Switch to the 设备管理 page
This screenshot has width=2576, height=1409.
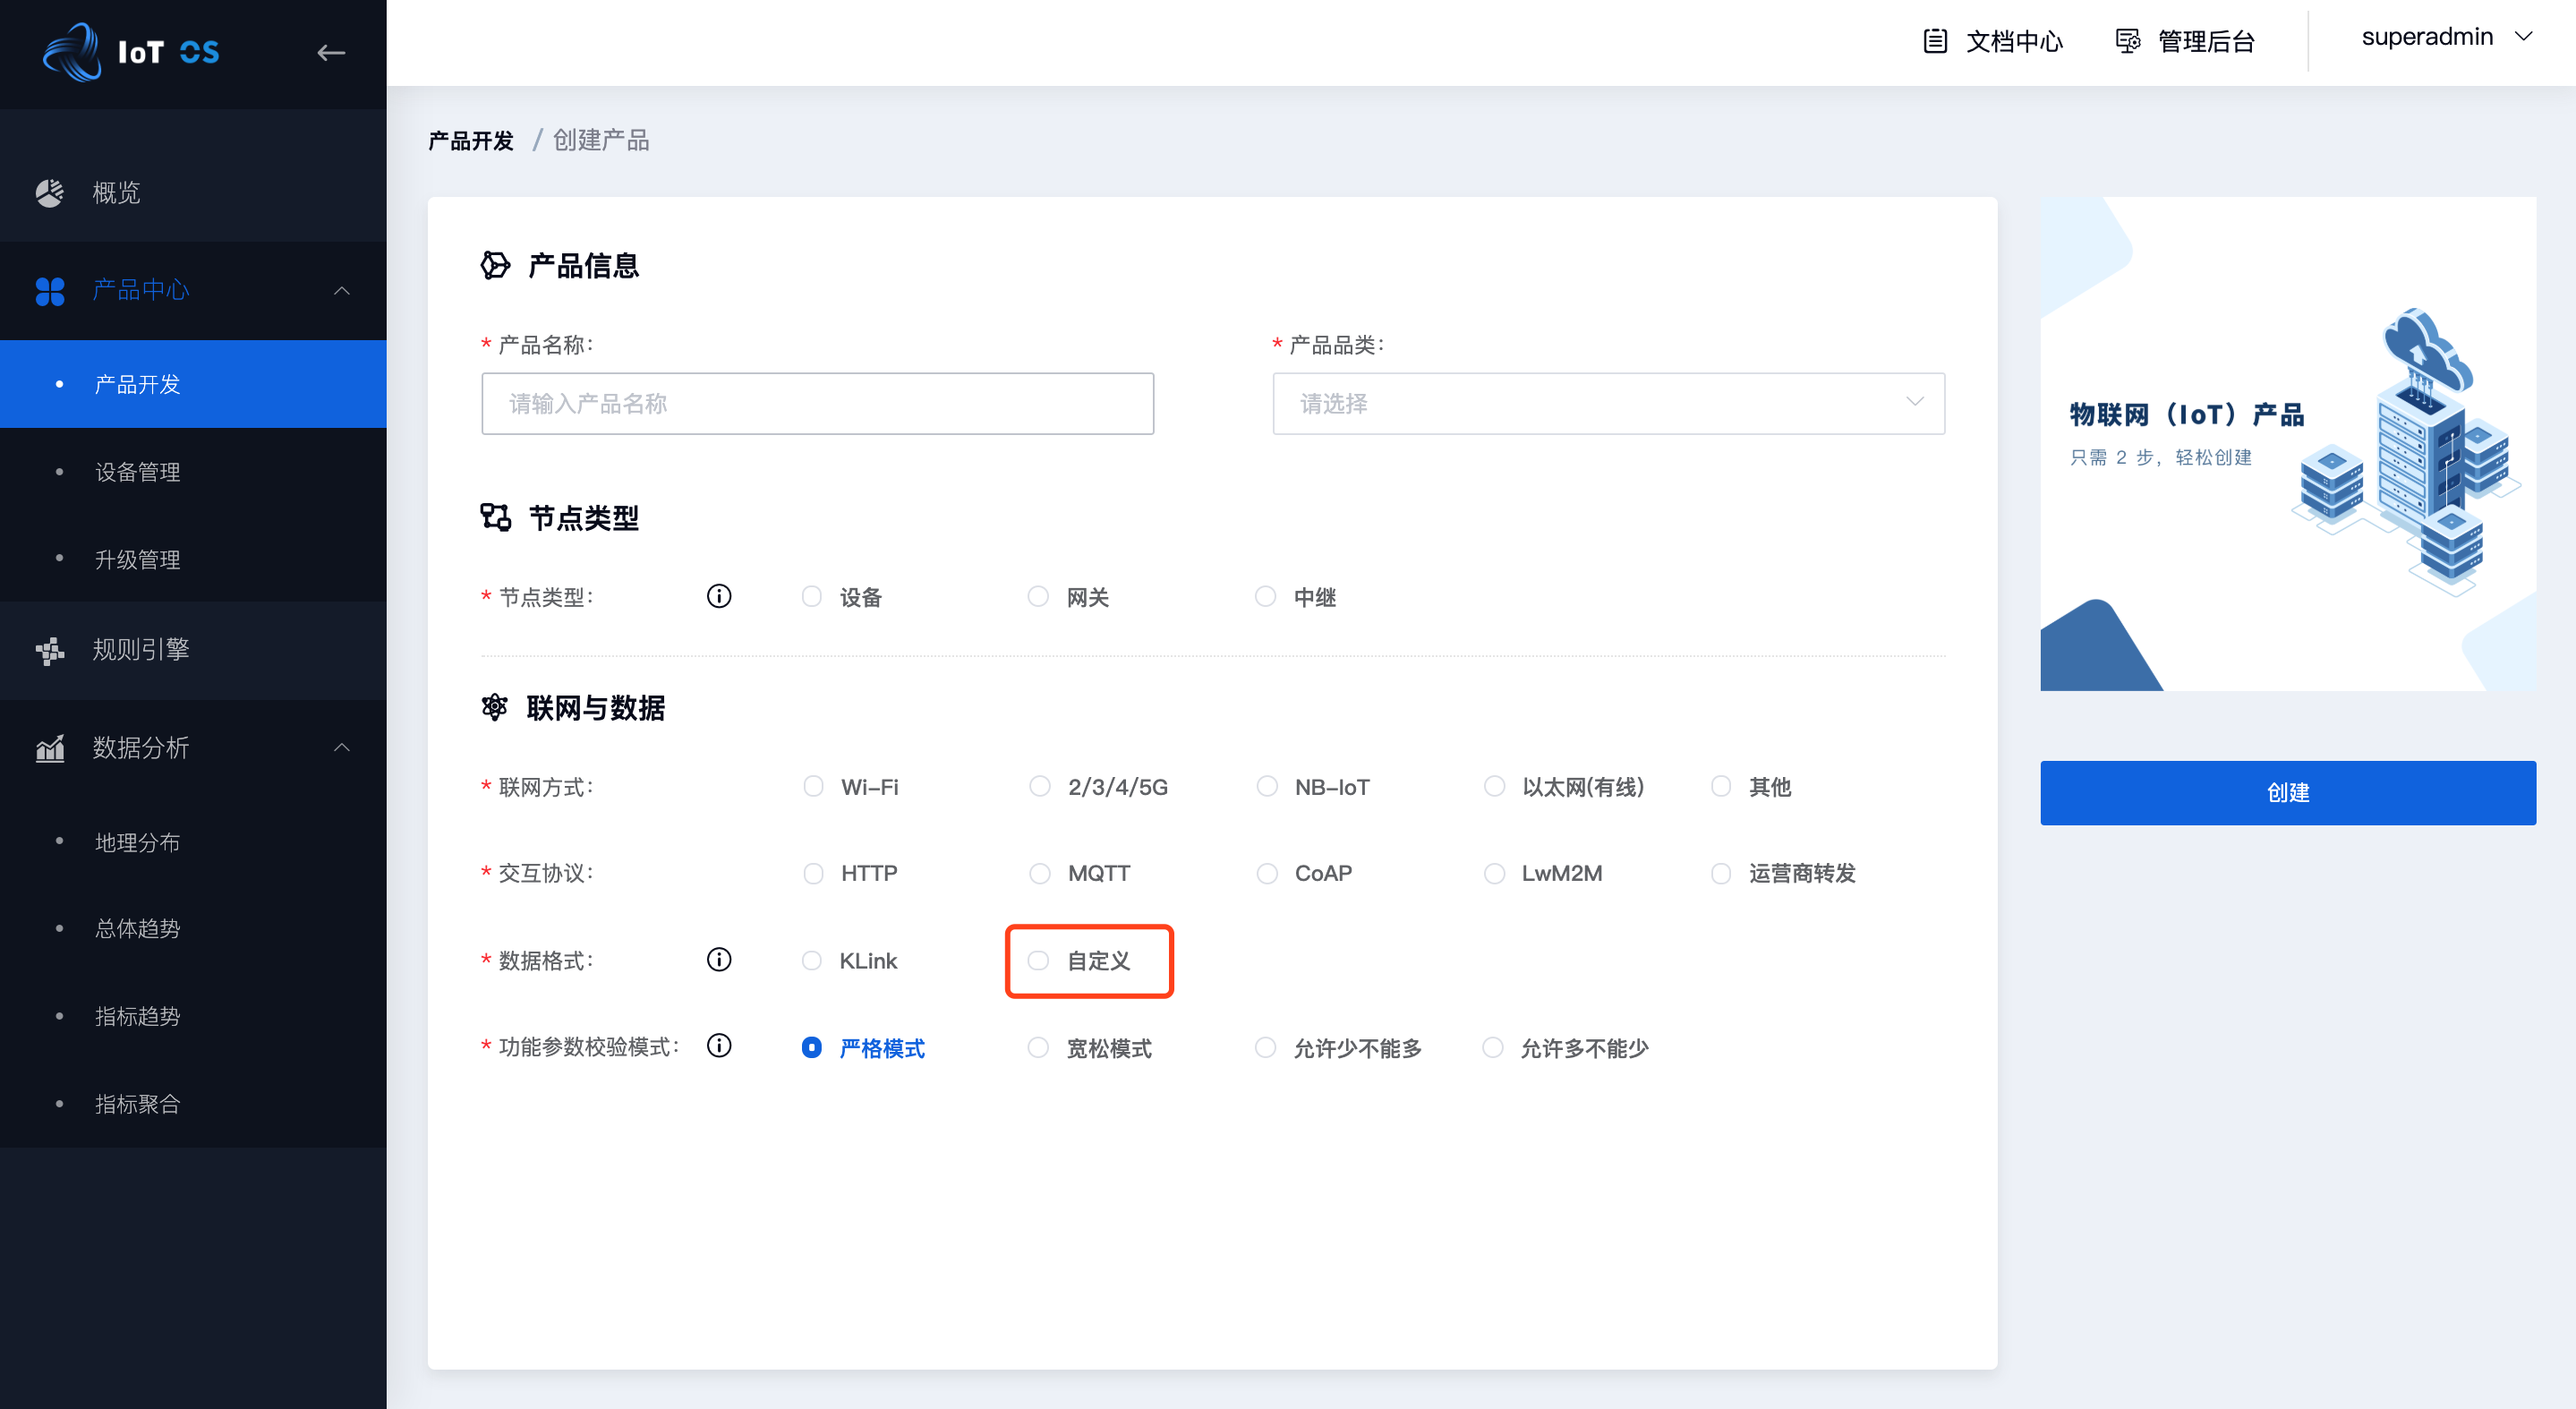(x=137, y=471)
